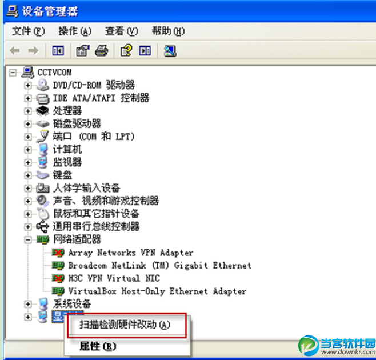Select Array Networks VPN Adapter
The width and height of the screenshot is (376, 360).
[x=131, y=253]
